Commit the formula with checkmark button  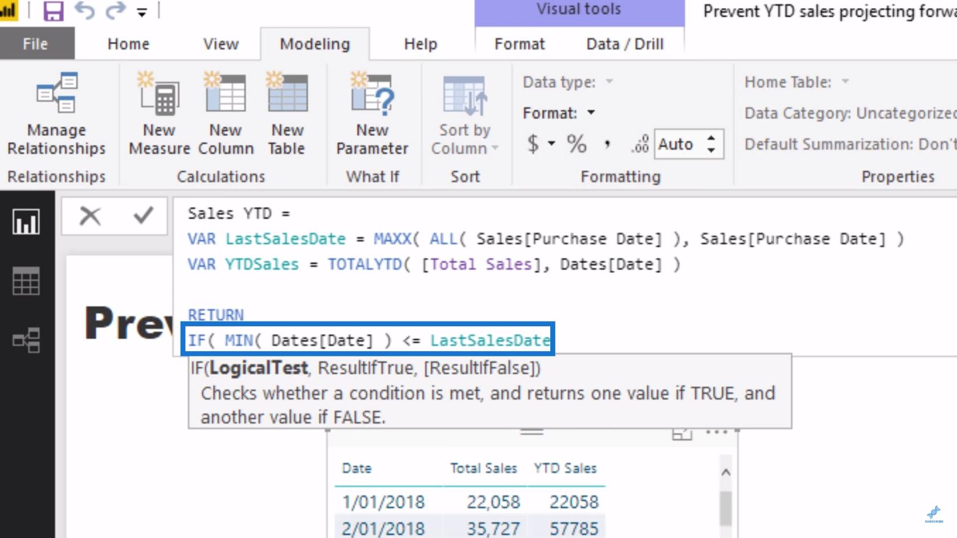click(x=143, y=216)
